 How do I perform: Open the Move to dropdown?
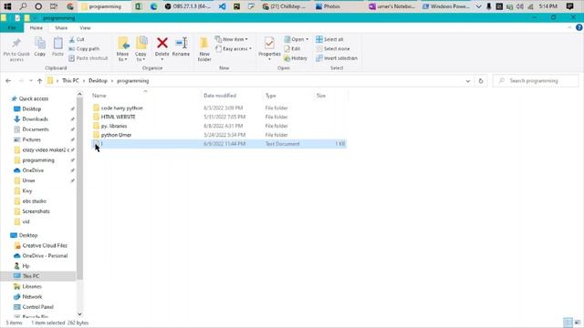[x=122, y=49]
